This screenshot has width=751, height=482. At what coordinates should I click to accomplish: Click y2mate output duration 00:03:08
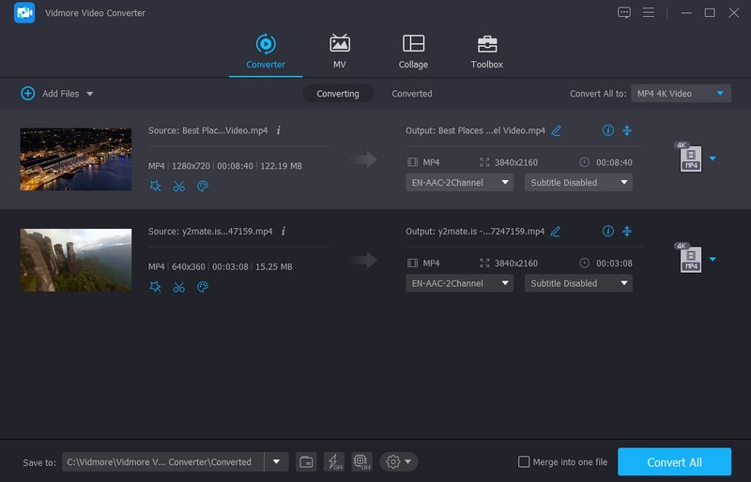(x=614, y=264)
